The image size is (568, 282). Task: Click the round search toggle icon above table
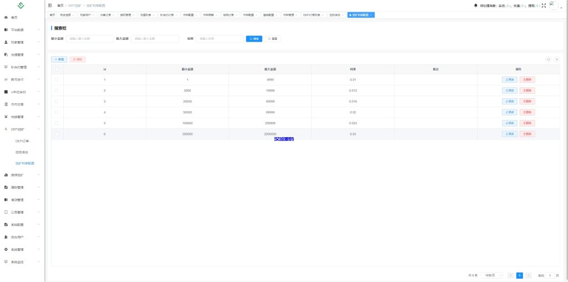549,59
